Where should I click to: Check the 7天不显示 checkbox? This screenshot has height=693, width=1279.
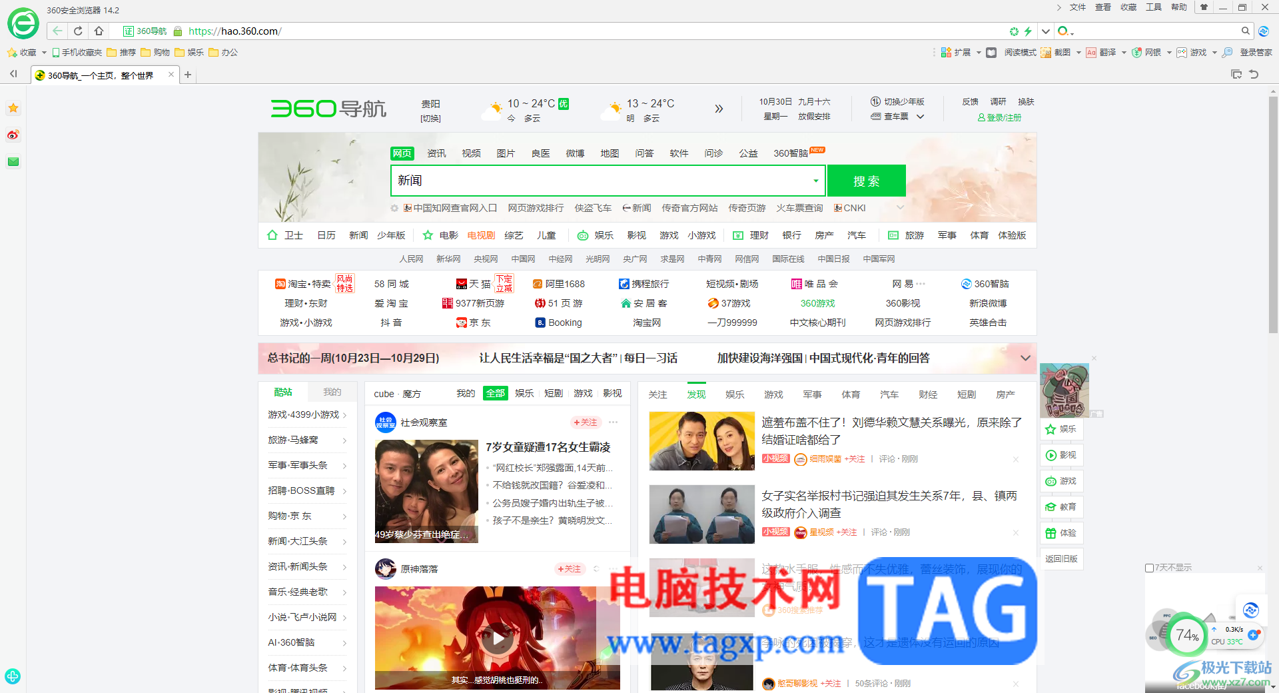[1149, 568]
